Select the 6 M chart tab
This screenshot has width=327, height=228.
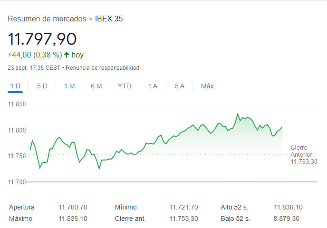(96, 86)
